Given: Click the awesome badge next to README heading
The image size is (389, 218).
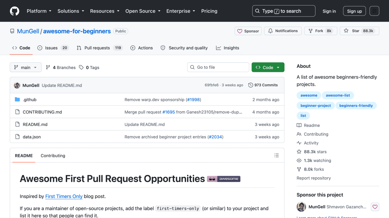Looking at the screenshot, I should pos(224,179).
